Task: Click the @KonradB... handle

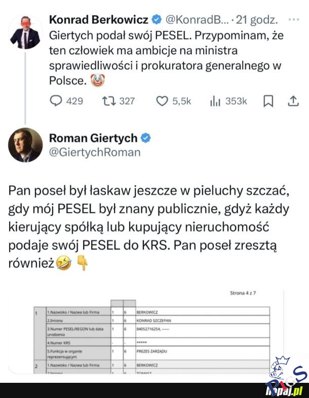Action: pyautogui.click(x=196, y=21)
